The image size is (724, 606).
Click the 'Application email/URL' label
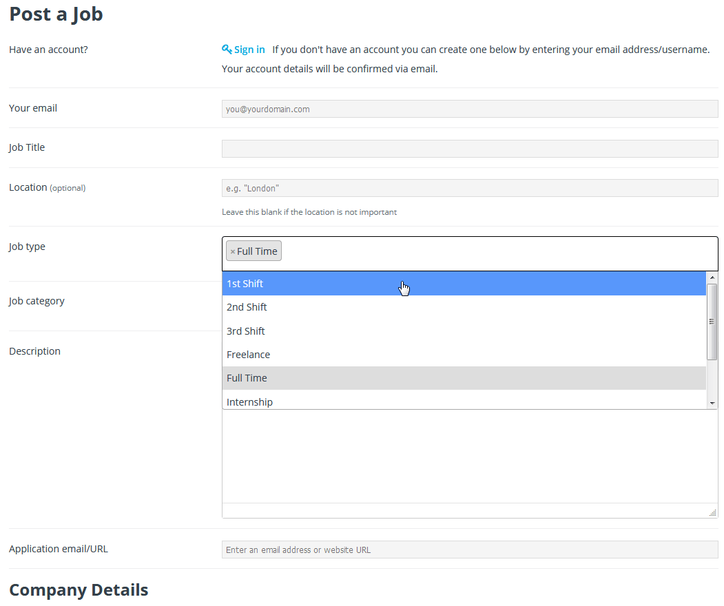point(58,549)
